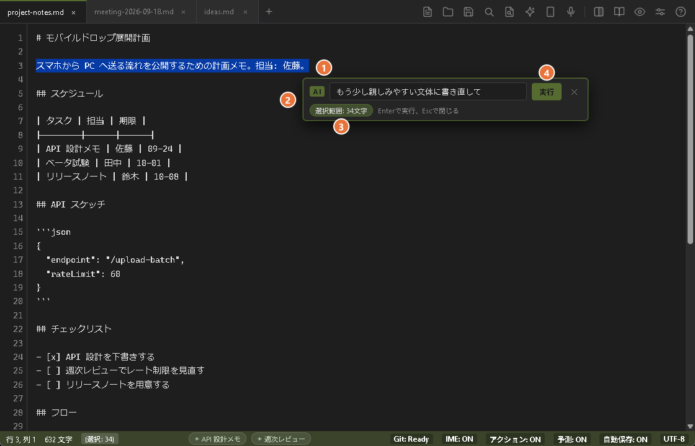This screenshot has height=446, width=695.
Task: Open the folder icon in toolbar
Action: pos(447,12)
